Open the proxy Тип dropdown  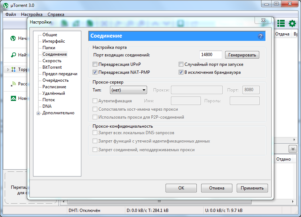129,90
